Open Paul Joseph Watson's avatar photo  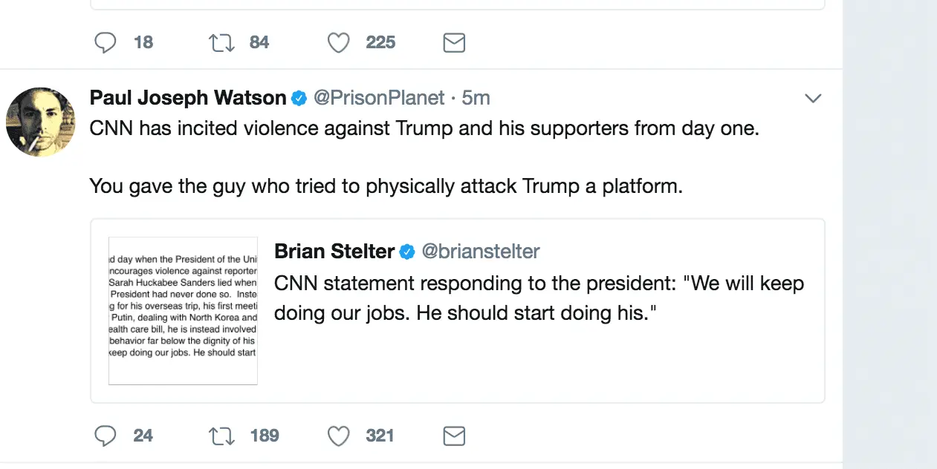pos(41,122)
